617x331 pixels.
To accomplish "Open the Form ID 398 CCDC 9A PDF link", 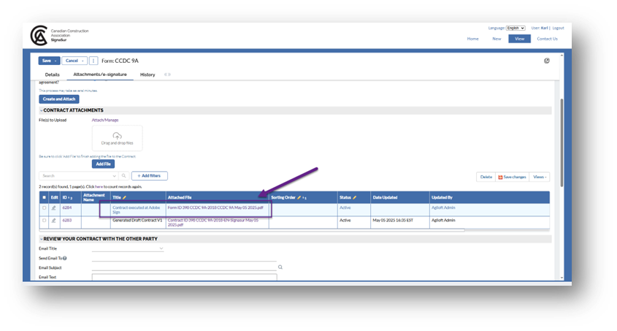I will coord(215,208).
